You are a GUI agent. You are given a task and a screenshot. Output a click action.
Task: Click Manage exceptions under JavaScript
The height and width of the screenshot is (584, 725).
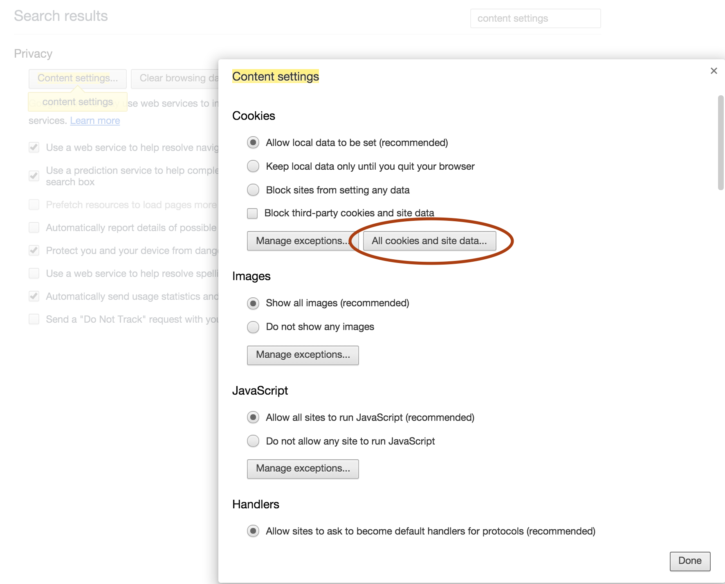(303, 469)
